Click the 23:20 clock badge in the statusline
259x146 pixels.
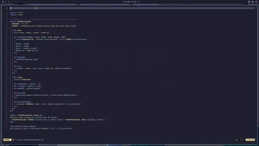point(250,140)
